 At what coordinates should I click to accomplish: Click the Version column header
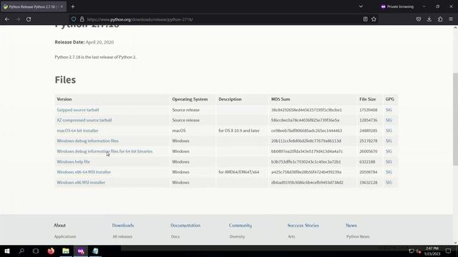tap(64, 99)
